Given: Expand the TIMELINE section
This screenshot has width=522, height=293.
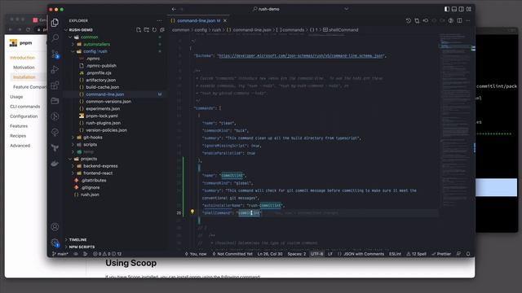Looking at the screenshot, I should tap(77, 239).
